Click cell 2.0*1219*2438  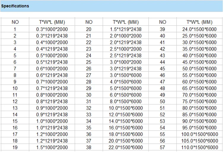point(126,42)
